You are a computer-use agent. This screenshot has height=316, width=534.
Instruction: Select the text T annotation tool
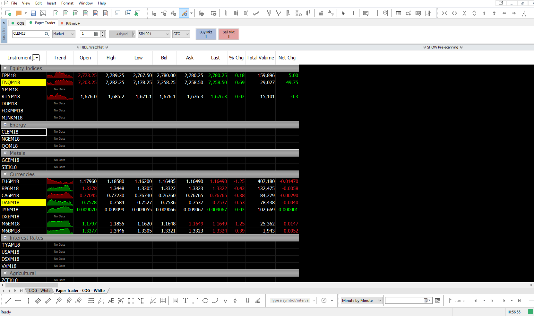coord(185,301)
